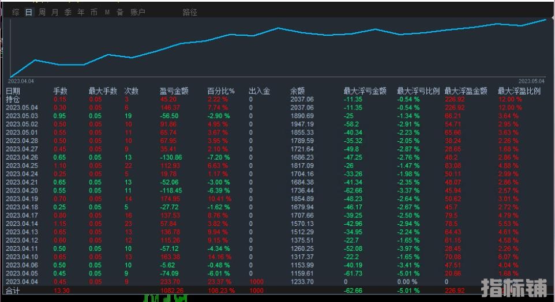The height and width of the screenshot is (302, 555).
Task: Click the 路径 path button
Action: pyautogui.click(x=190, y=12)
